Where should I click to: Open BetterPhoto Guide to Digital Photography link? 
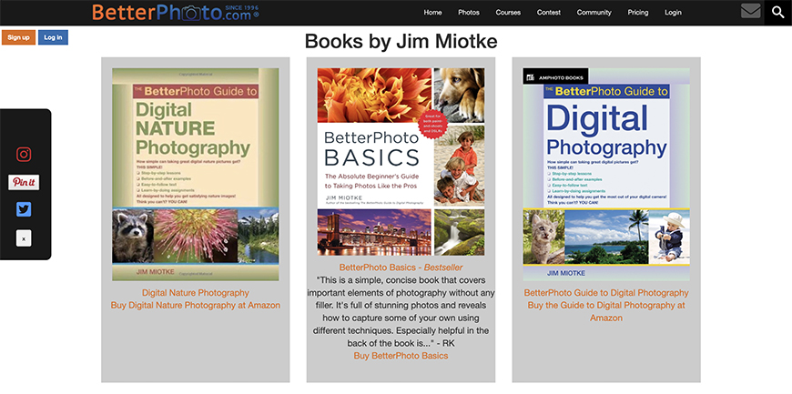tap(606, 292)
